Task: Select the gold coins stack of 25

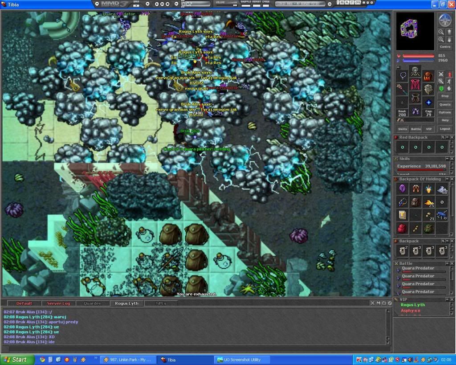Action: (429, 202)
